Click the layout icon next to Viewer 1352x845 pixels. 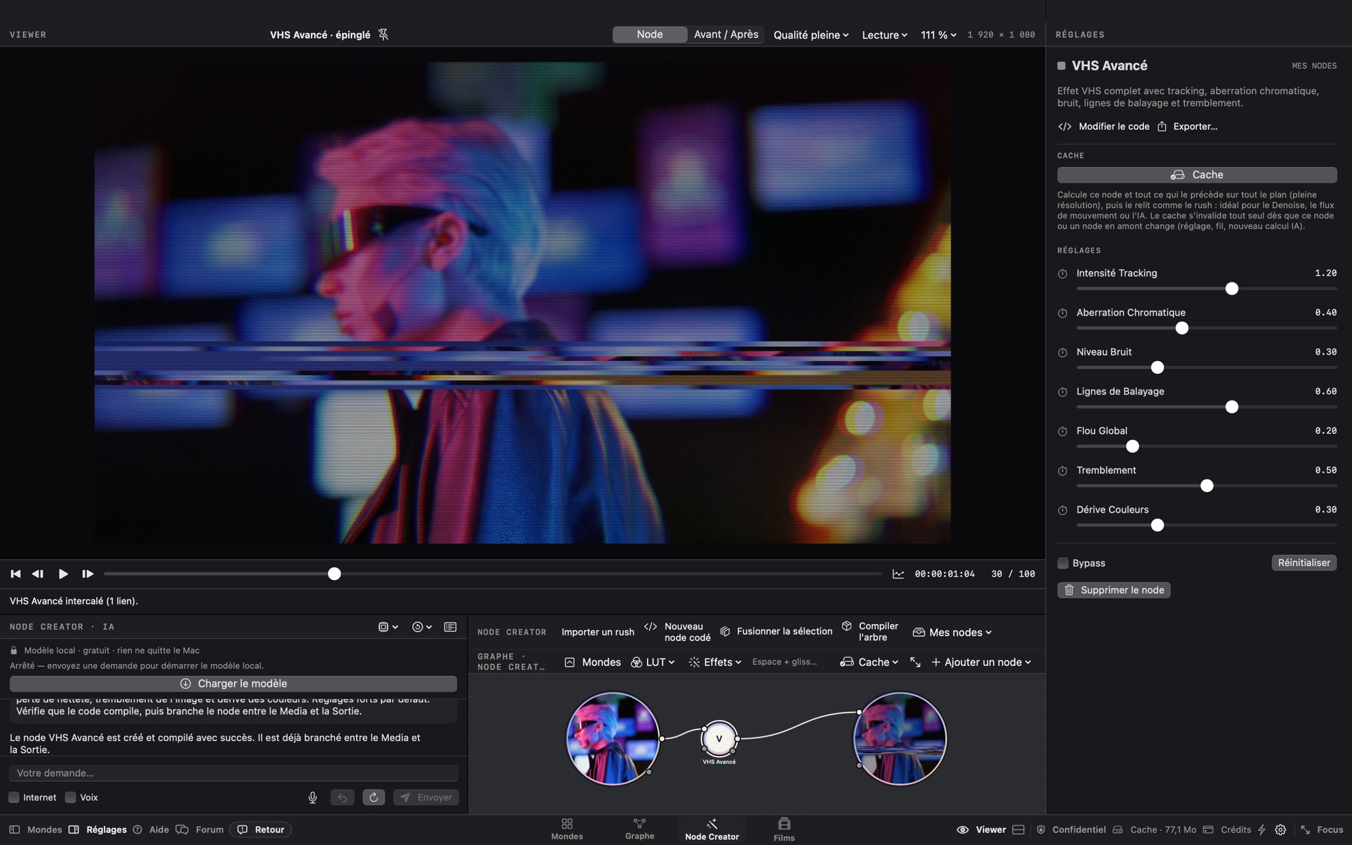coord(1019,829)
